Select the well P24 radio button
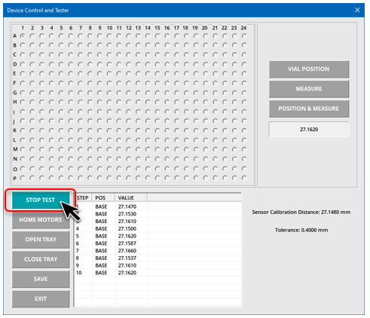Image resolution: width=370 pixels, height=318 pixels. [244, 178]
